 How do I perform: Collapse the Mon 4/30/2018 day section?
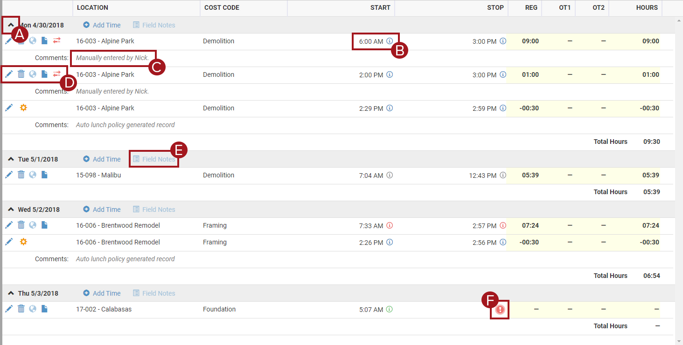click(11, 25)
